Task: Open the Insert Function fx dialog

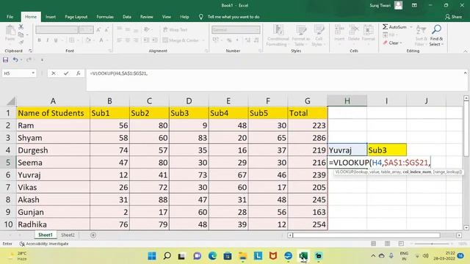Action: 79,73
